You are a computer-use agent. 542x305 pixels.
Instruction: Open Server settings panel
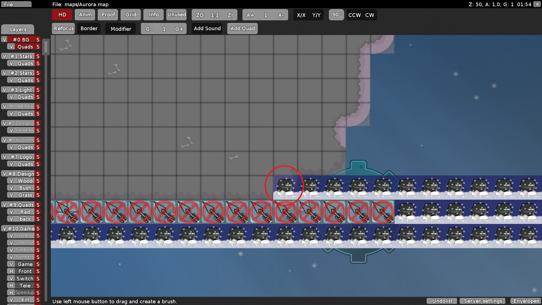[x=483, y=301]
